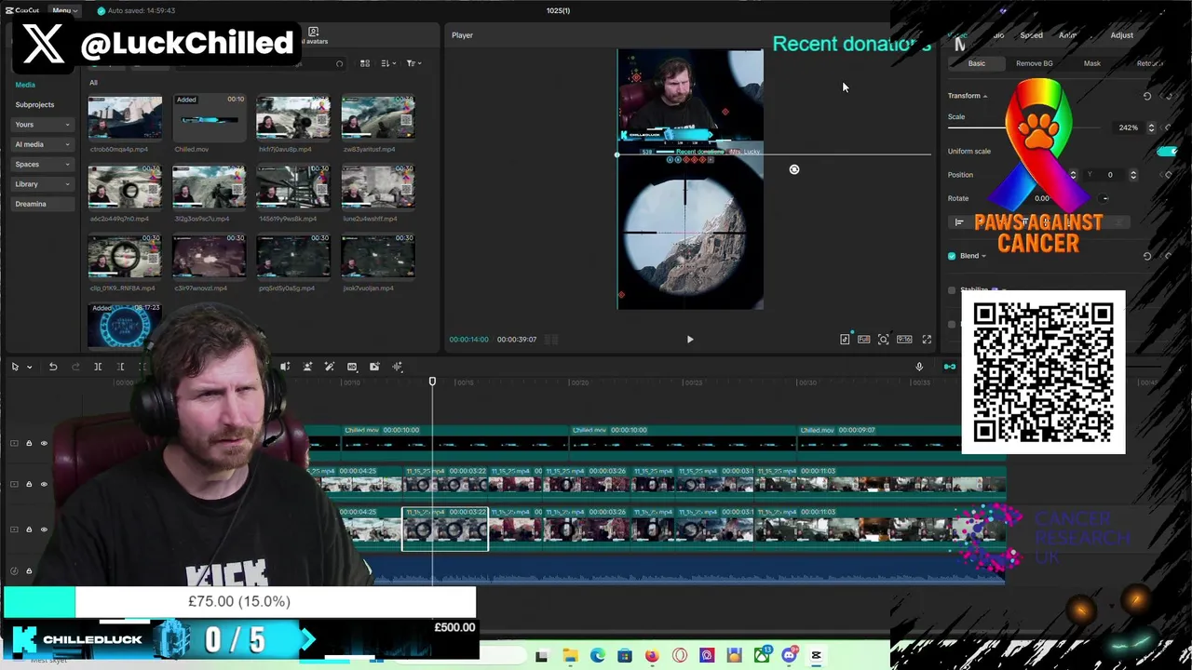Click the auto reframe icon in timeline toolbar

352,367
